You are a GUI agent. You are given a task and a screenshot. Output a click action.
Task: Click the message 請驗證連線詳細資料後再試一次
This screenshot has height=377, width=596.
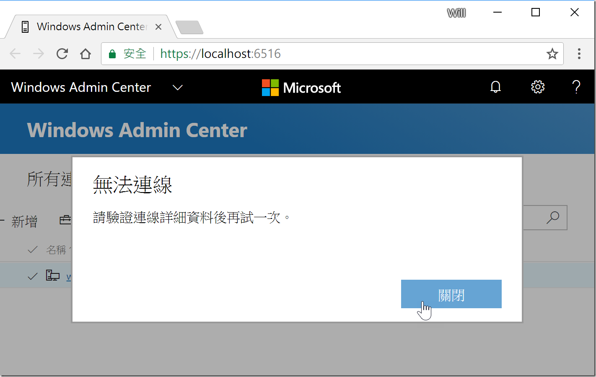click(x=192, y=218)
